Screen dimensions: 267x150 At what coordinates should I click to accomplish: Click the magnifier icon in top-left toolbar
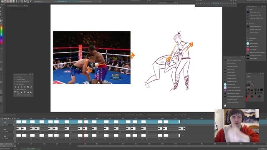19,1
